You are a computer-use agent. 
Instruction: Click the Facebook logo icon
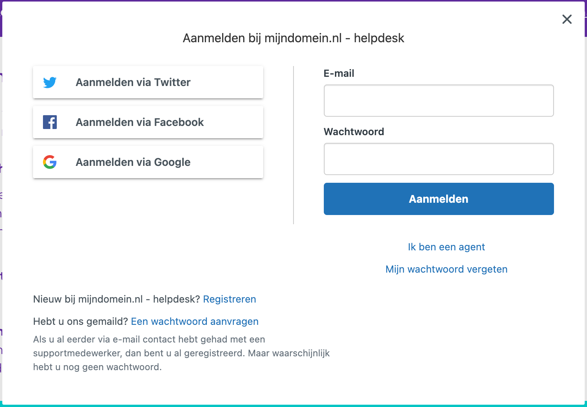pos(50,122)
